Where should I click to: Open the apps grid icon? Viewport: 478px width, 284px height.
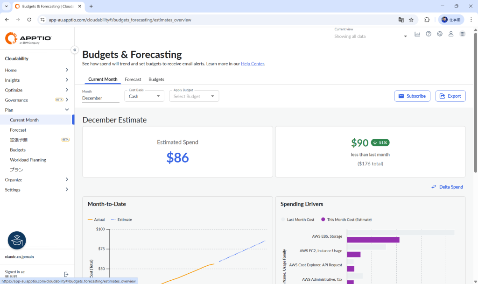463,34
